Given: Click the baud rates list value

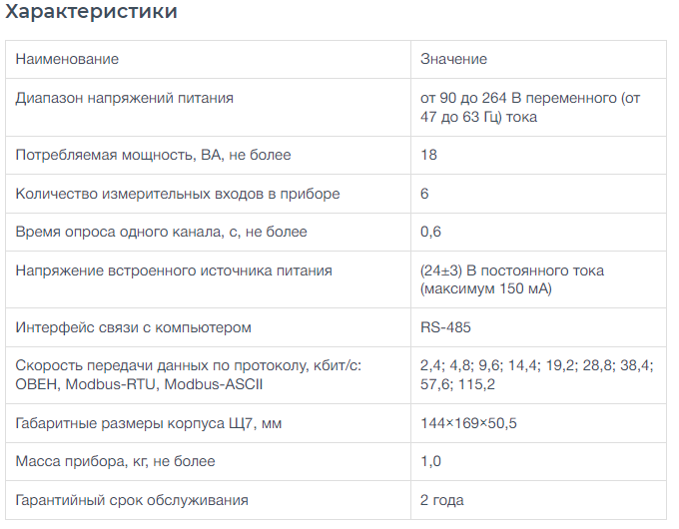Looking at the screenshot, I should pyautogui.click(x=536, y=375).
